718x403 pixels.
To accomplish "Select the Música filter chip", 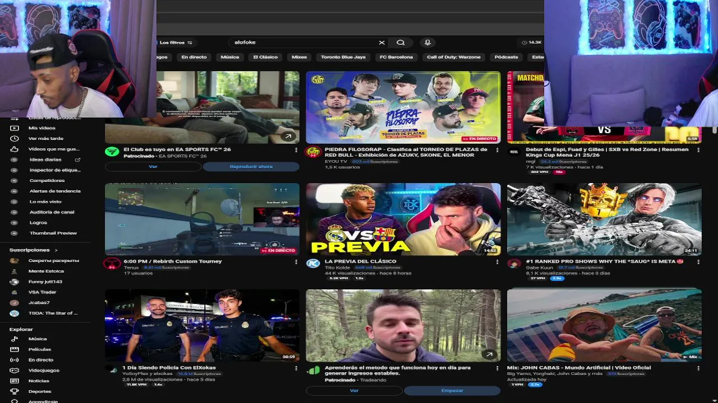I will point(230,57).
